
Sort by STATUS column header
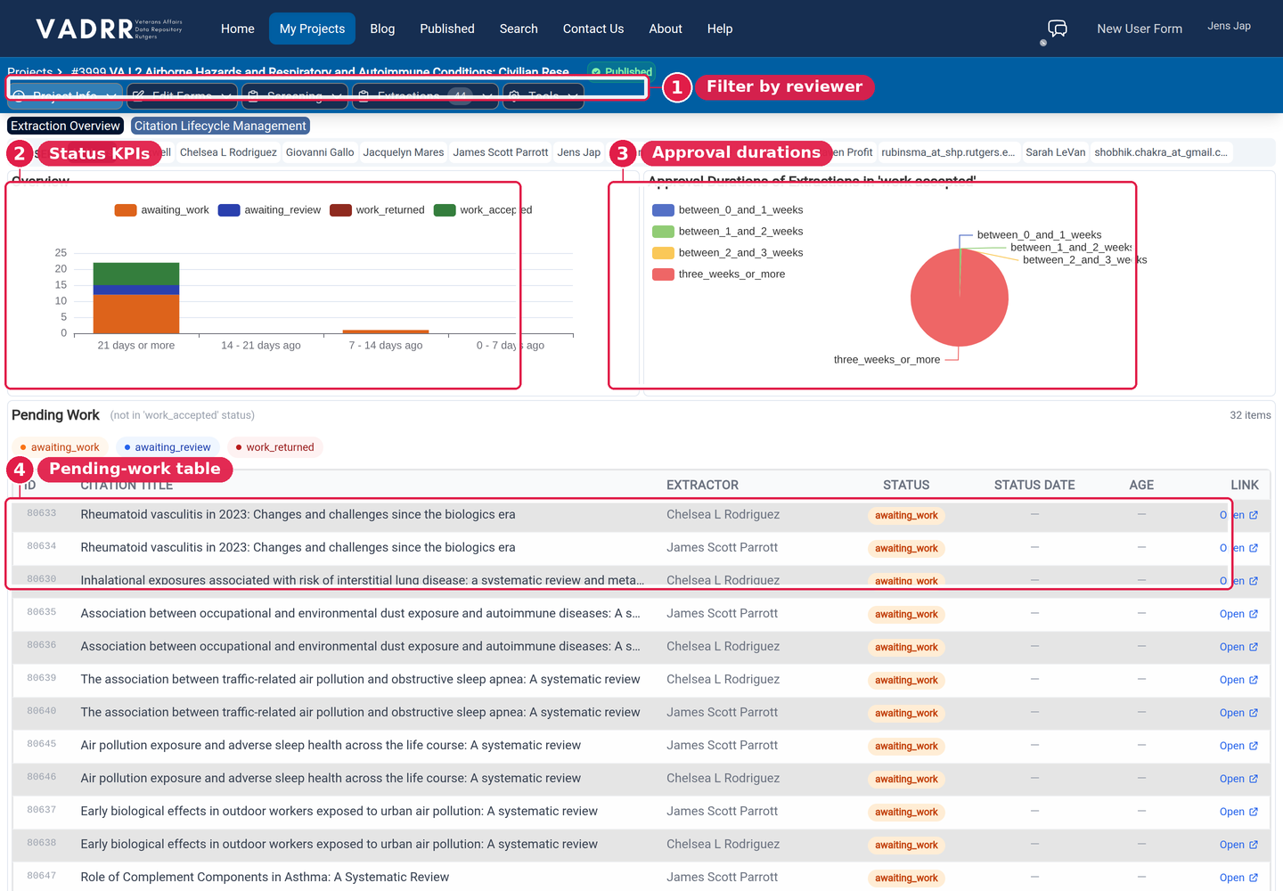click(x=906, y=486)
